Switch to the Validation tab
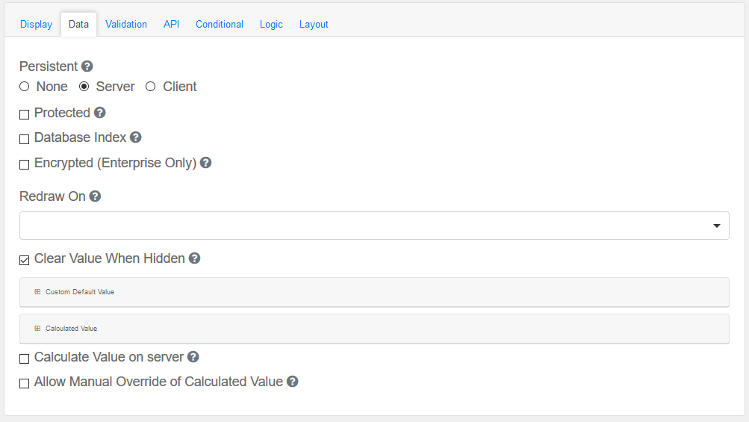Image resolution: width=749 pixels, height=422 pixels. click(126, 24)
